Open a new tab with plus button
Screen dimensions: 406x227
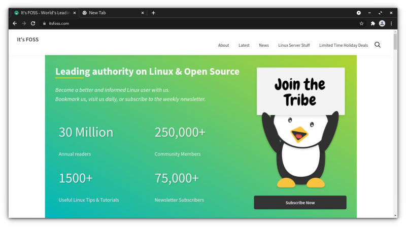tap(153, 13)
